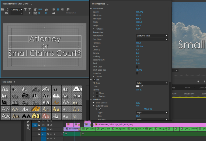Click the Bold text style icon
Image resolution: width=206 pixels, height=141 pixels.
coord(25,9)
